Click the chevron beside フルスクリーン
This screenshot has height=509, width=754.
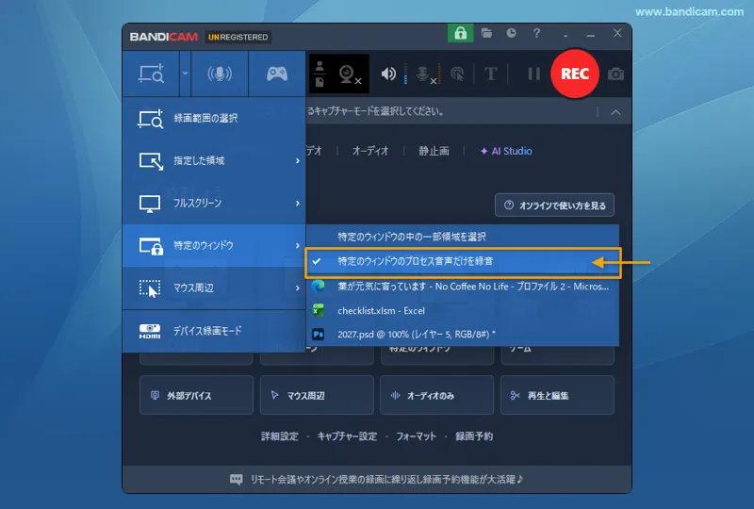(x=298, y=203)
